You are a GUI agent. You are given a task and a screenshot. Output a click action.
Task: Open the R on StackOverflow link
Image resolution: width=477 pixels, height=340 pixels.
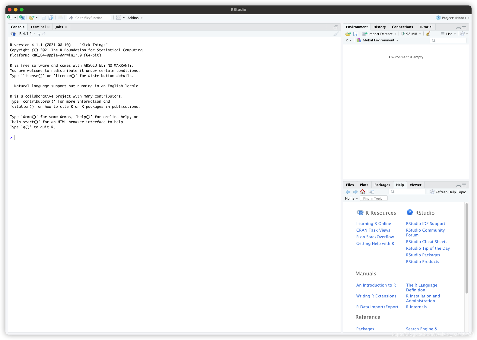click(375, 237)
